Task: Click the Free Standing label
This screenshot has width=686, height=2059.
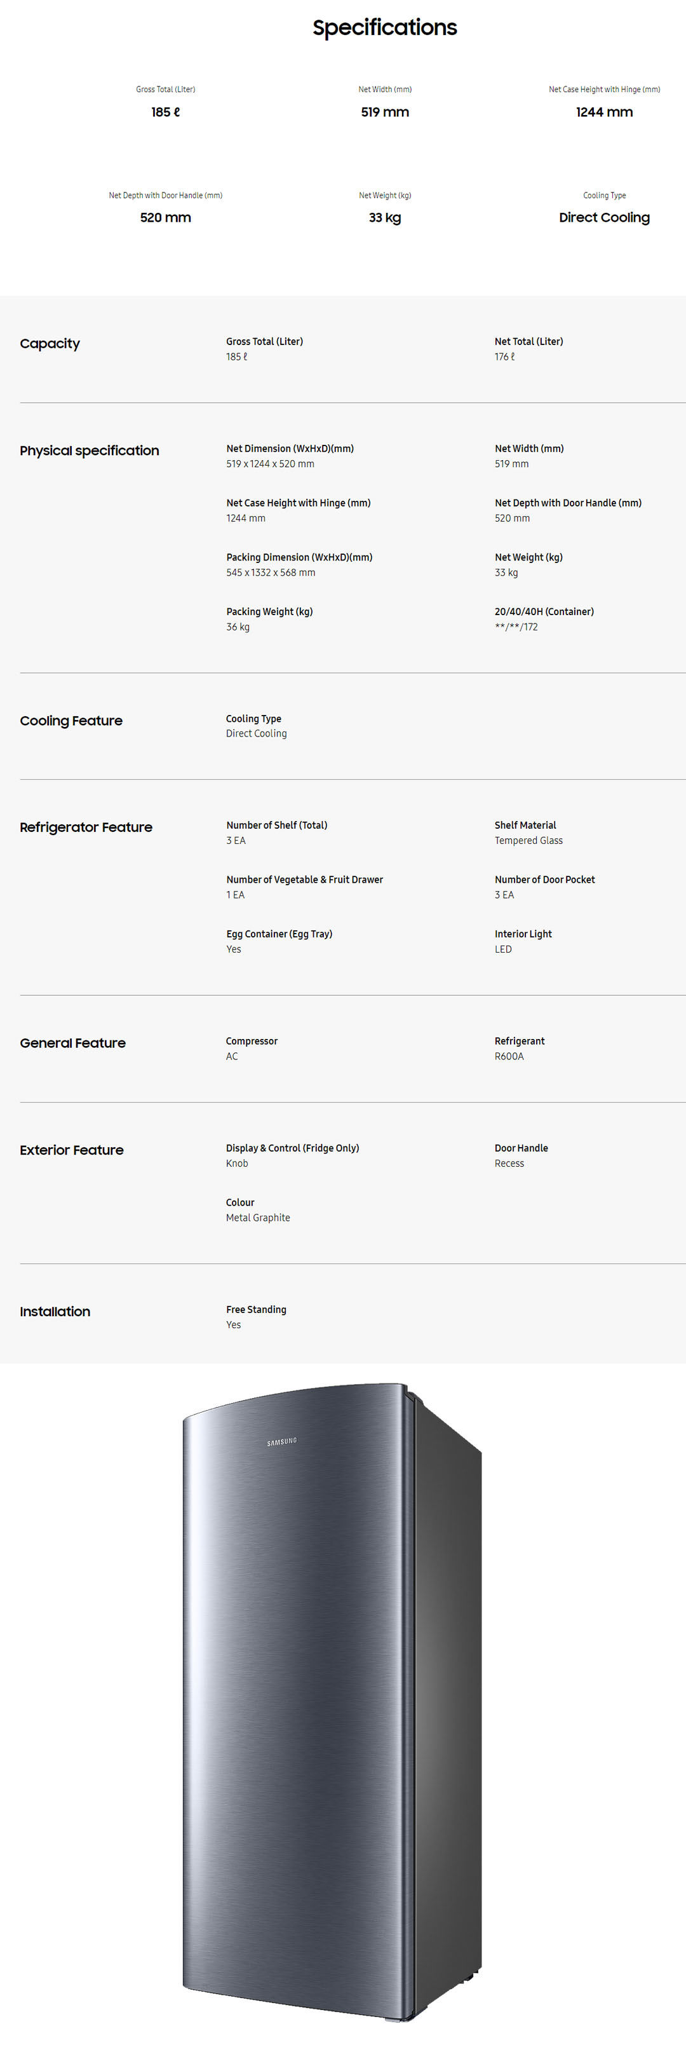Action: click(255, 1309)
